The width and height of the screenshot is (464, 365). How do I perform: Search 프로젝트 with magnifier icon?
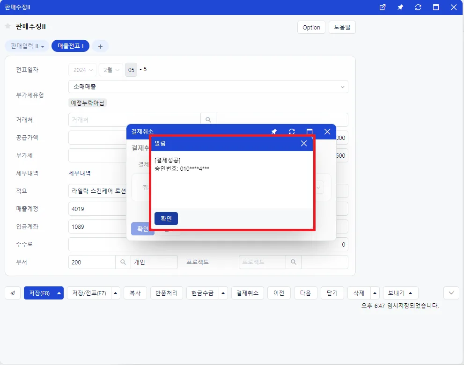click(294, 262)
